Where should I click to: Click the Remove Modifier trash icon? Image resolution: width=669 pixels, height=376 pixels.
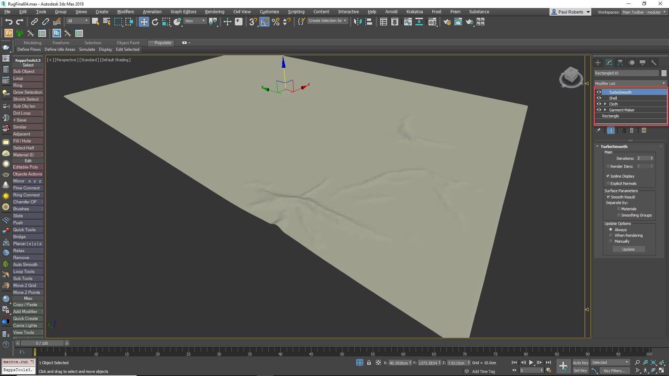[x=632, y=130]
